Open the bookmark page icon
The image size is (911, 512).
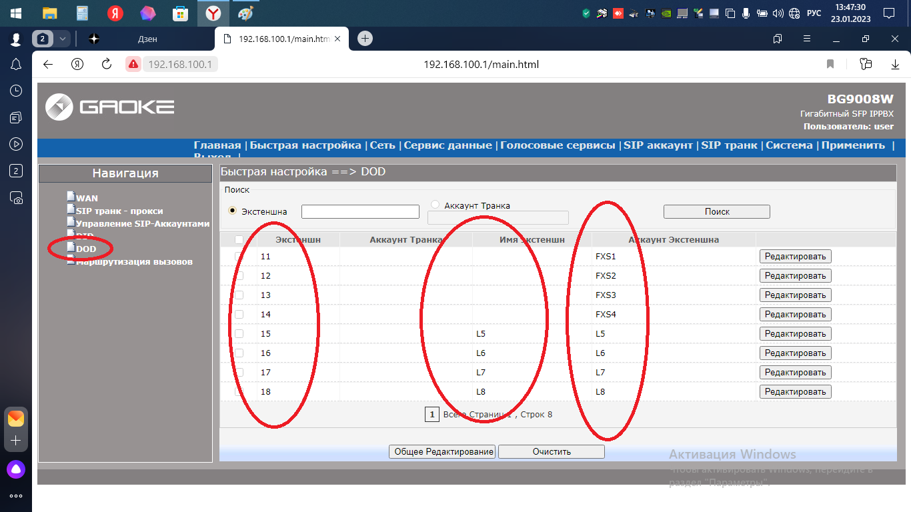(x=830, y=64)
